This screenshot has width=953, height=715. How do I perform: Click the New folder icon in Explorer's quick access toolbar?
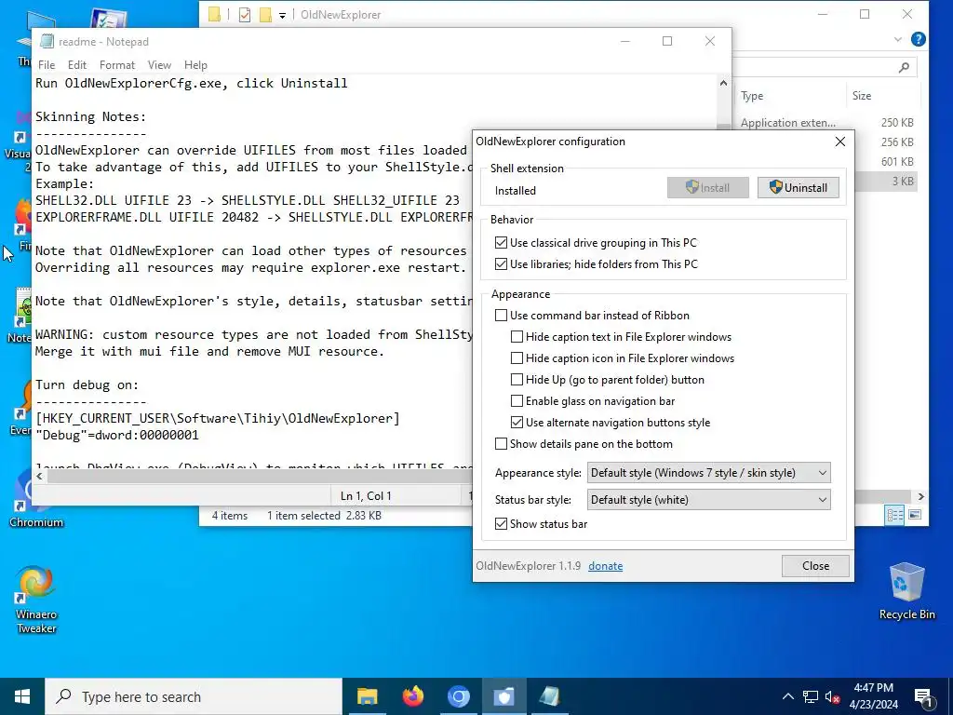[265, 15]
